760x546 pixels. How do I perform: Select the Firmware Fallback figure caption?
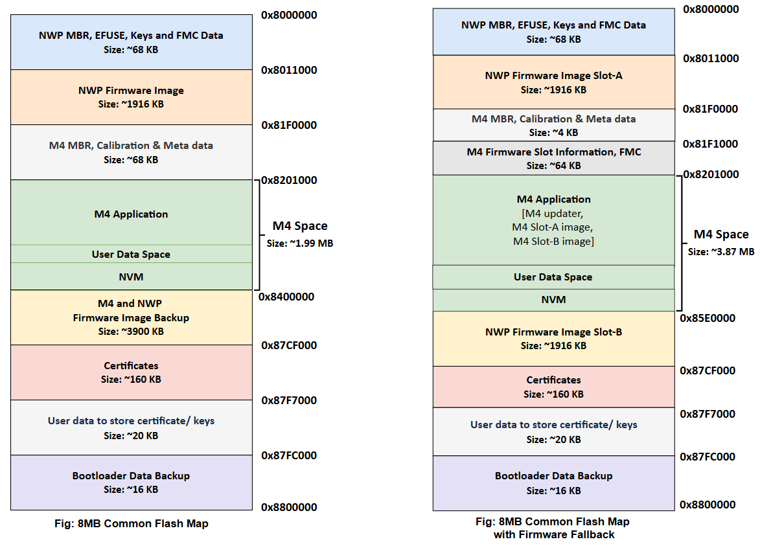click(552, 528)
